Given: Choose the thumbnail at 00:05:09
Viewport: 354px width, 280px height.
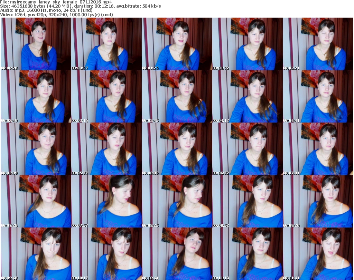Looking at the screenshot, I should (x=36, y=149).
